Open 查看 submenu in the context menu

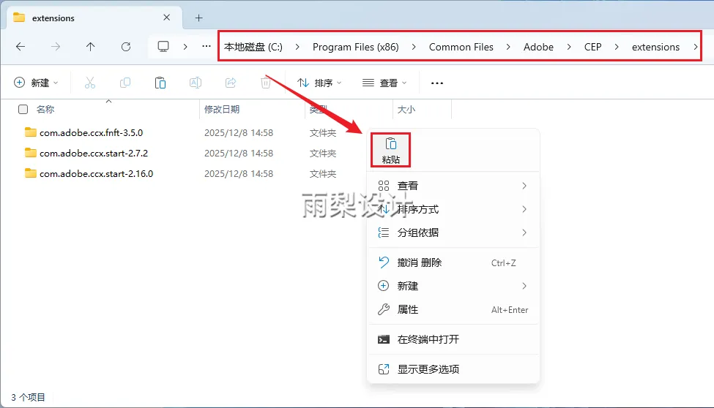(453, 186)
